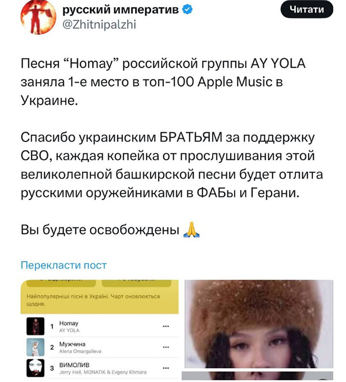Click the русский императив display name
The height and width of the screenshot is (382, 346).
pos(121,9)
